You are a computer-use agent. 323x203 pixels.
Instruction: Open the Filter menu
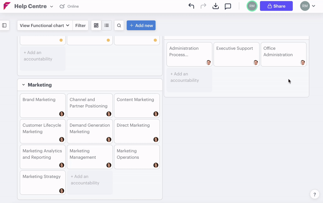(x=80, y=26)
